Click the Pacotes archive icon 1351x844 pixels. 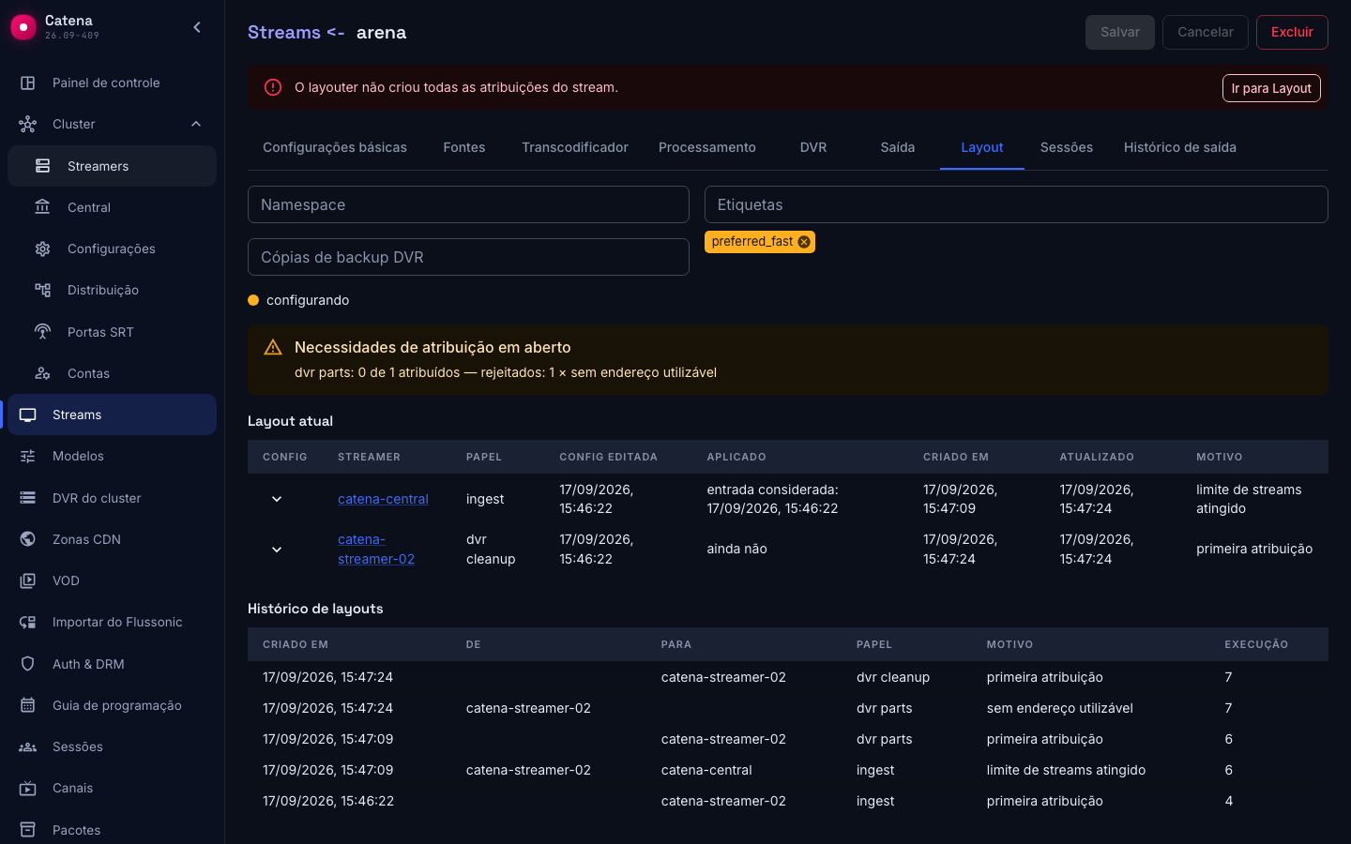tap(28, 830)
